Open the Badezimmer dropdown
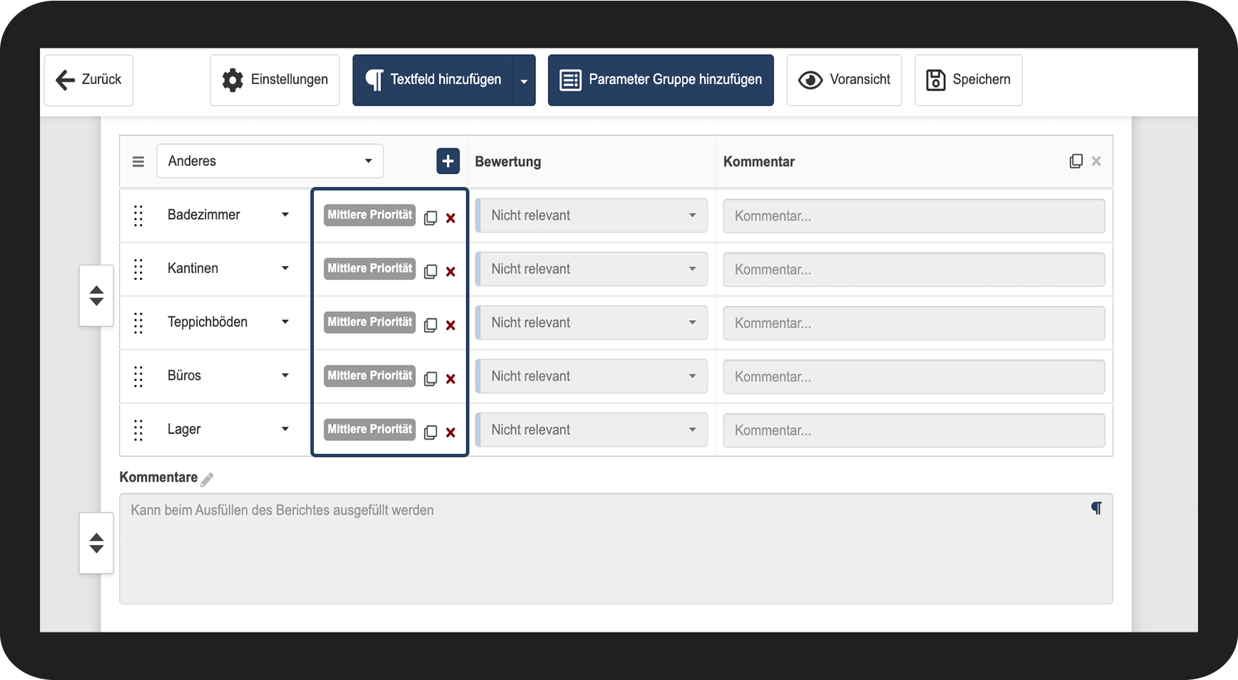The height and width of the screenshot is (680, 1238). coord(228,215)
